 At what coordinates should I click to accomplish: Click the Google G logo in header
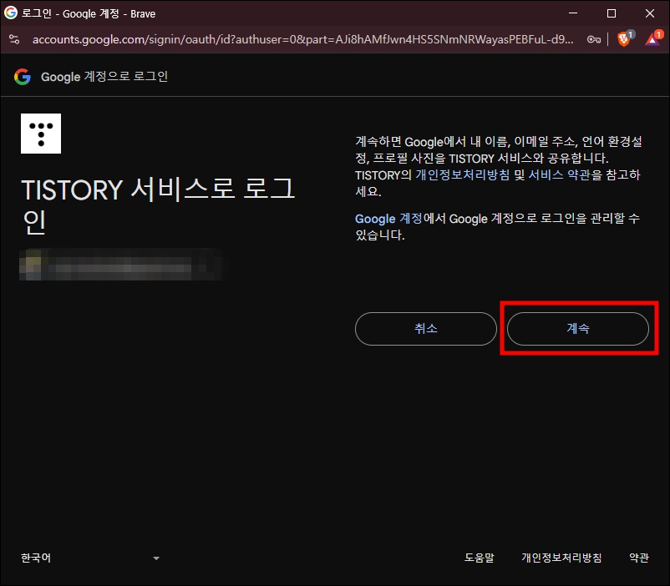[x=23, y=77]
